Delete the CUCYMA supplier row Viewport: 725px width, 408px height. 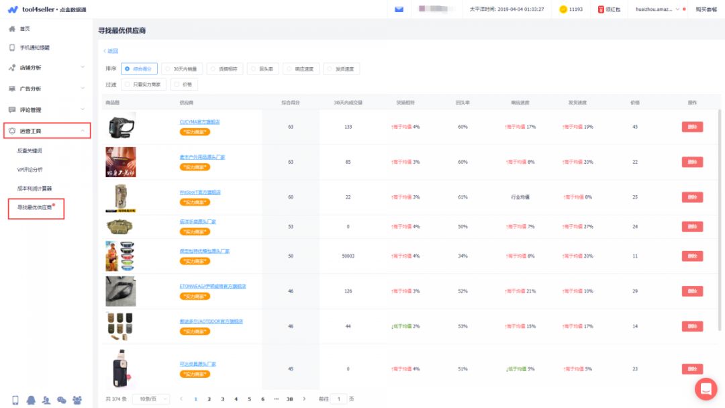[x=692, y=127]
